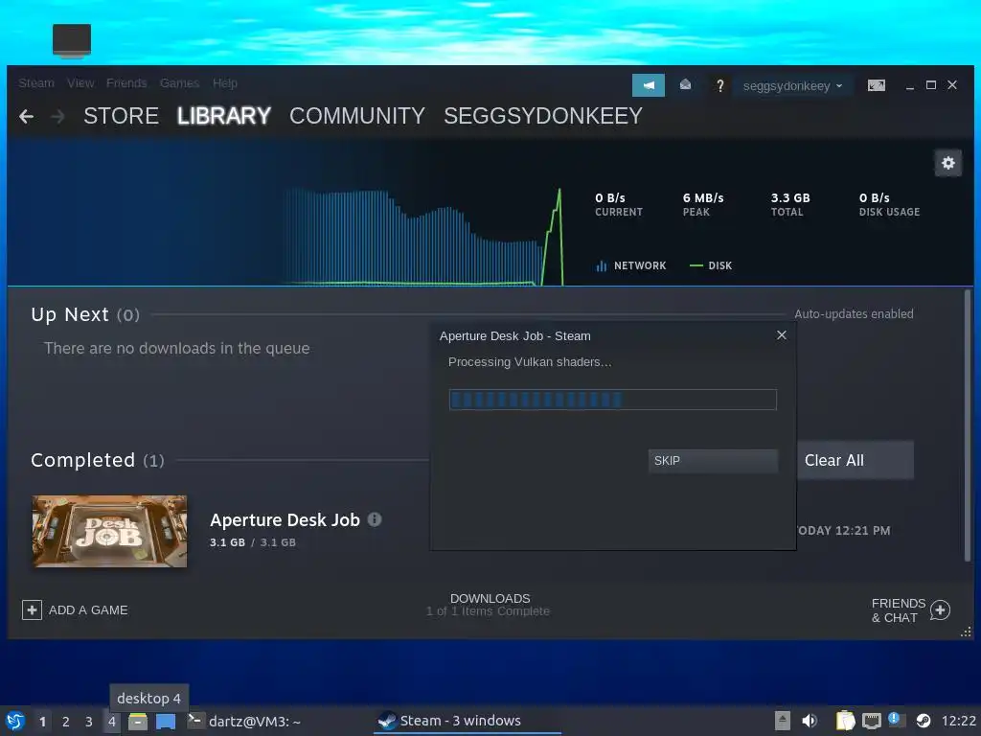This screenshot has width=981, height=736.
Task: Open the Steam menu
Action: (x=36, y=83)
